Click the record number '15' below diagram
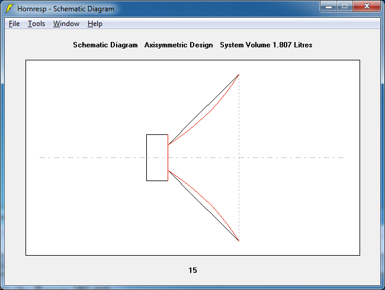 (192, 270)
